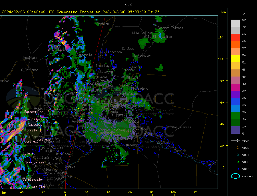Click the light orange 54-57 dBZ swatch

(x=235, y=52)
